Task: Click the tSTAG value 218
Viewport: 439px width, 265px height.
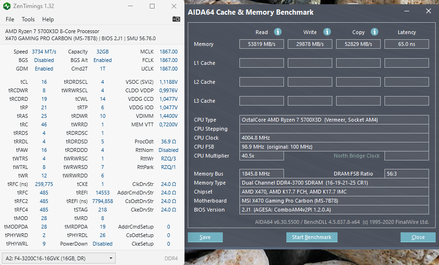Action: 102,210
